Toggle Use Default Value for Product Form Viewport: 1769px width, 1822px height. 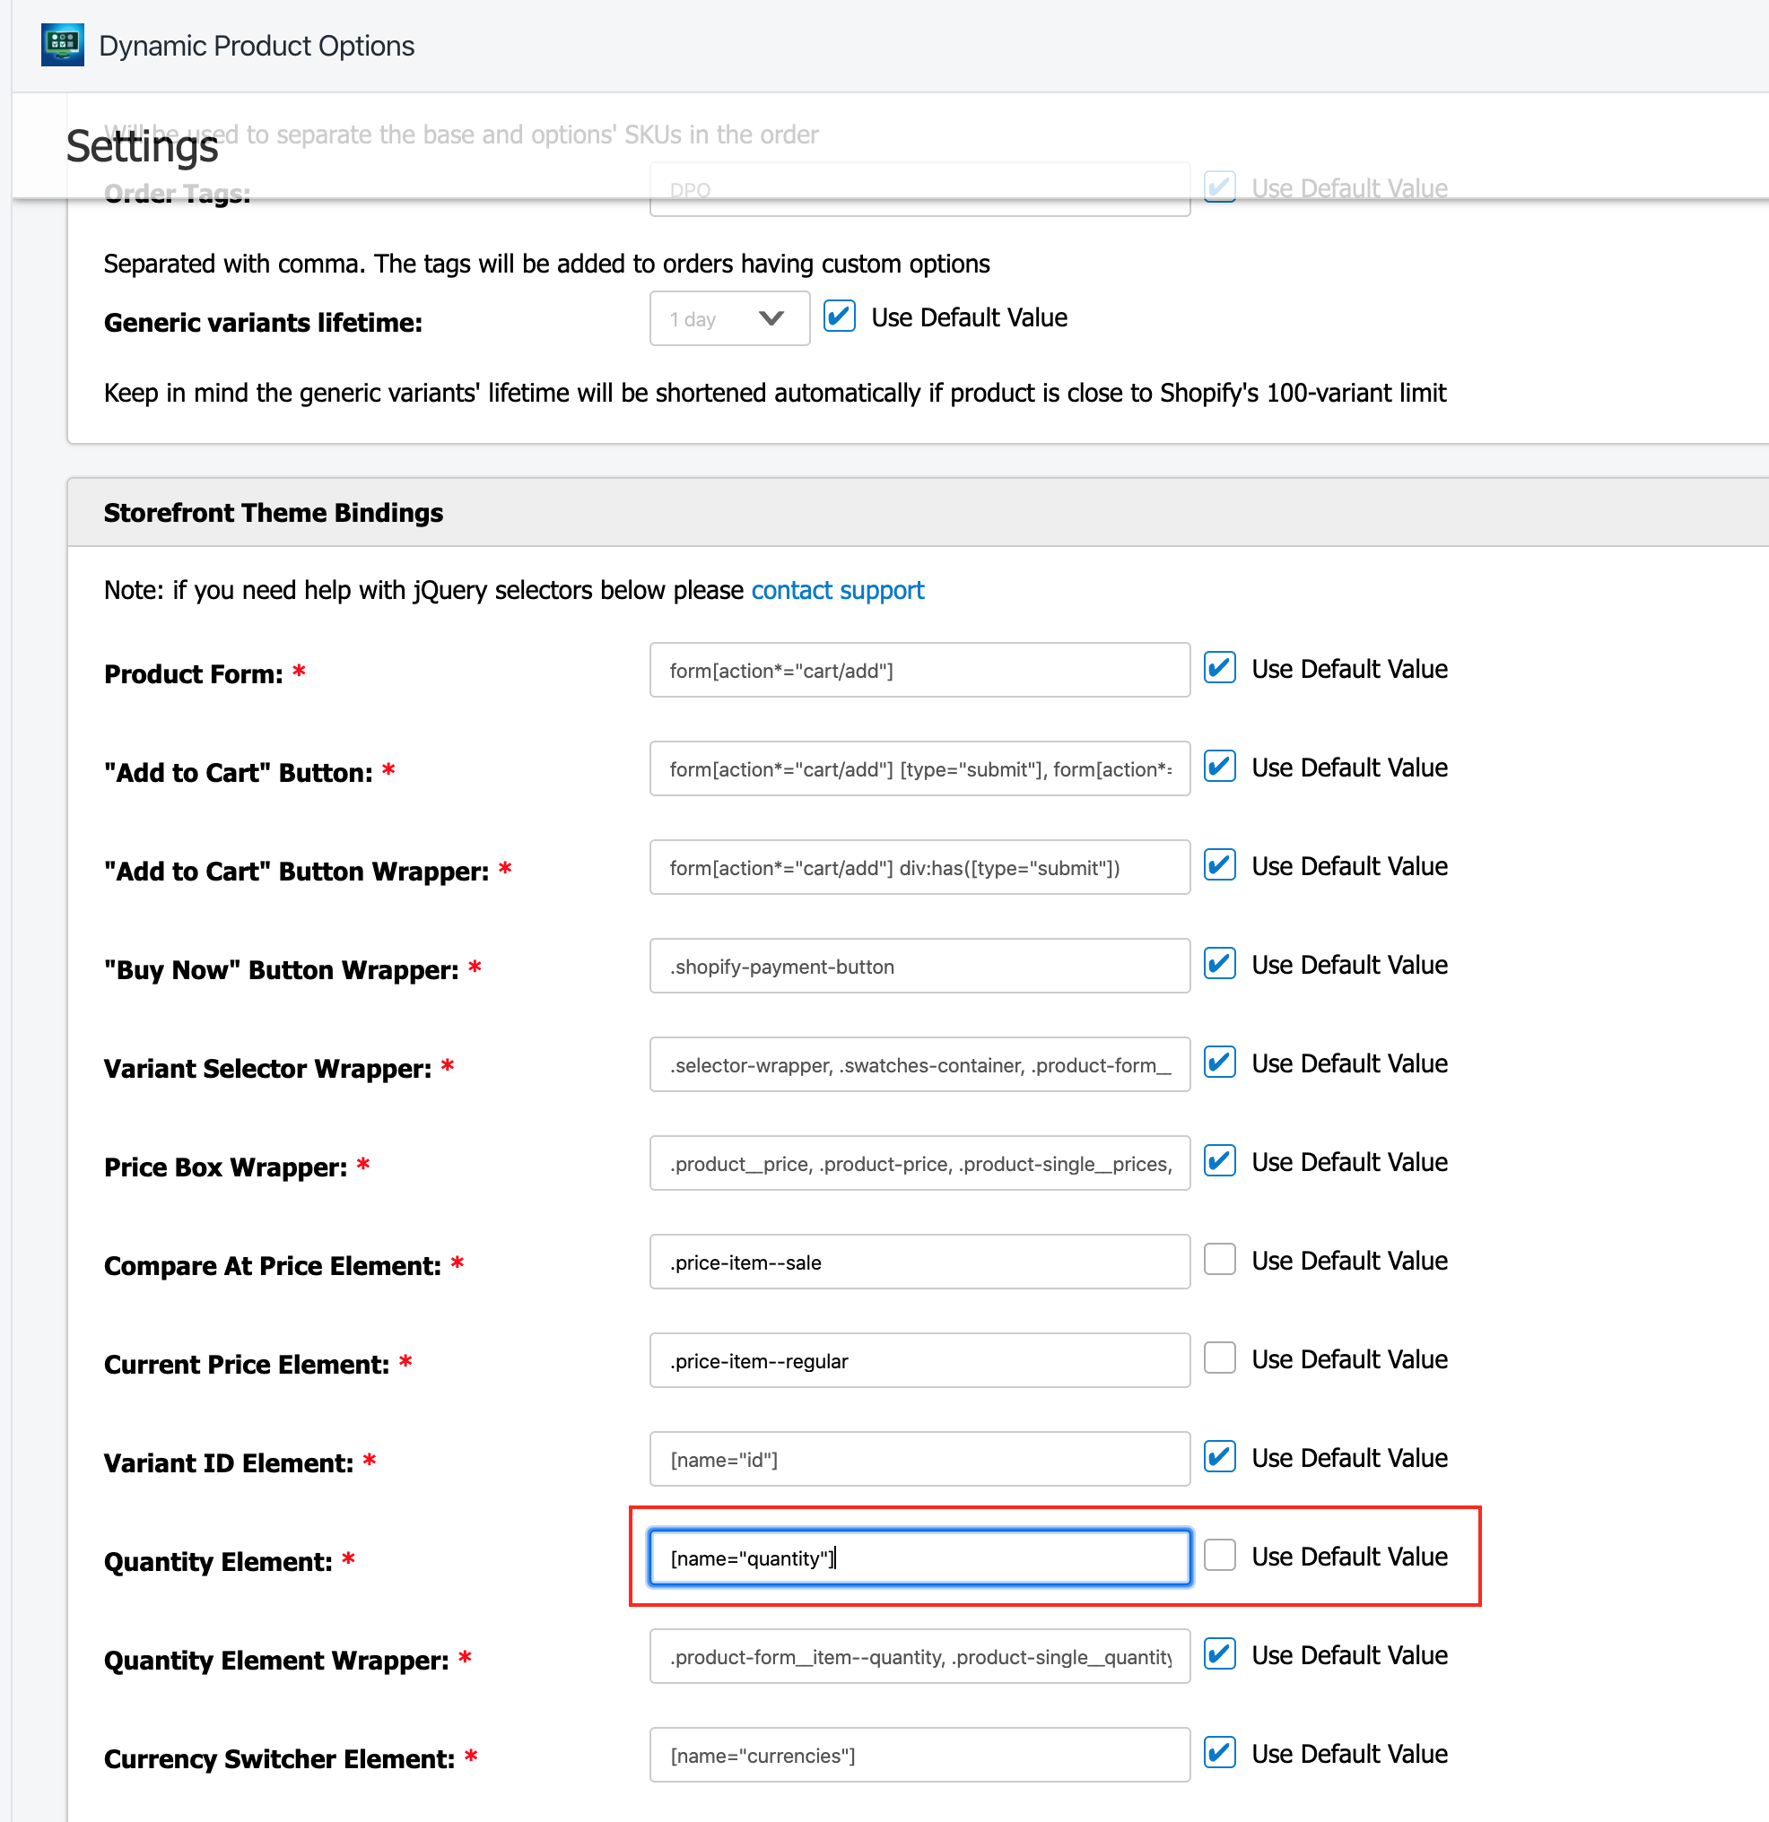coord(1219,668)
